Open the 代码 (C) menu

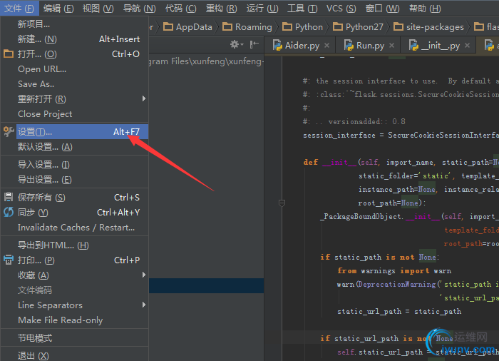[x=181, y=9]
